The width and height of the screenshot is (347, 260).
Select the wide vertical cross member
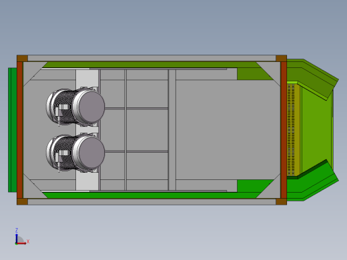(172, 130)
